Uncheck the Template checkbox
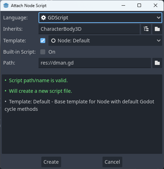 click(x=43, y=41)
